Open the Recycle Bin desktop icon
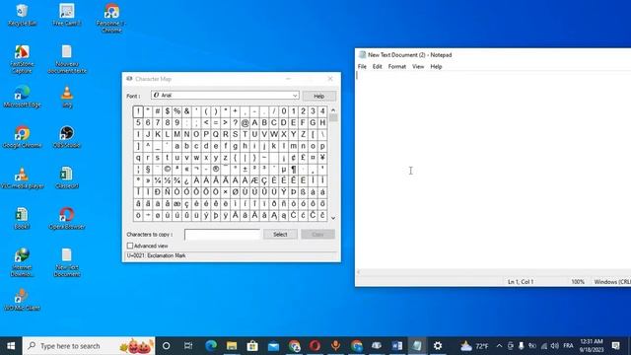631x355 pixels. 22,15
